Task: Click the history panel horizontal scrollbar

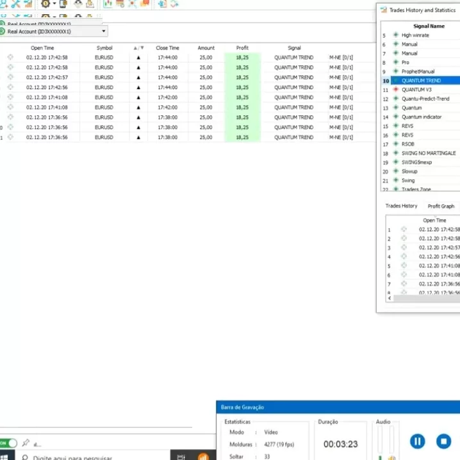Action: [427, 299]
